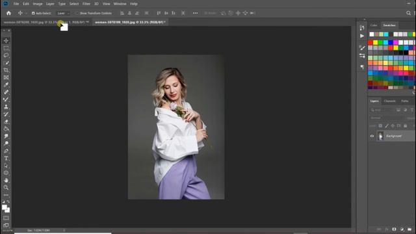Select the Pen tool
The width and height of the screenshot is (416, 234).
pyautogui.click(x=6, y=151)
